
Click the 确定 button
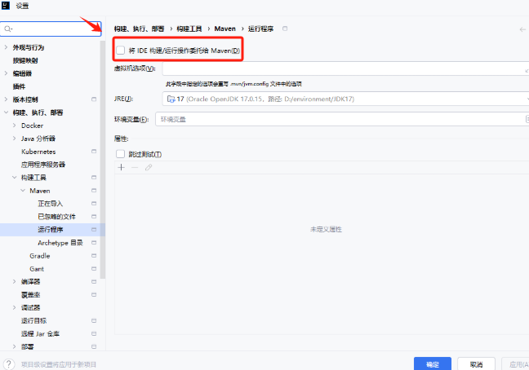[x=433, y=364]
